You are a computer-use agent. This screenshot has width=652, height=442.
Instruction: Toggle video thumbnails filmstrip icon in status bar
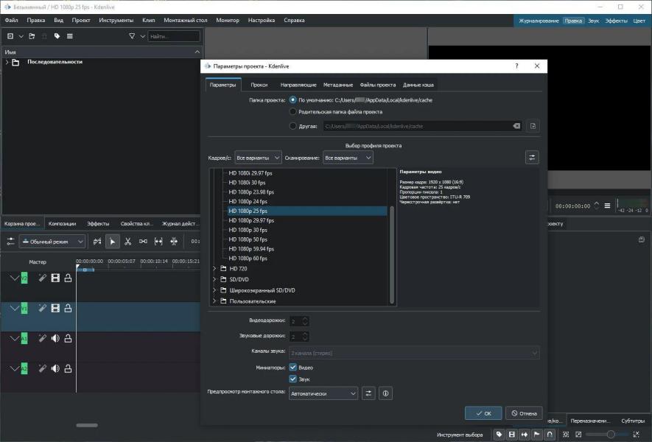(512, 435)
